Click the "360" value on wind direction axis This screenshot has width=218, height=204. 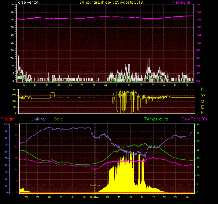(x=14, y=90)
